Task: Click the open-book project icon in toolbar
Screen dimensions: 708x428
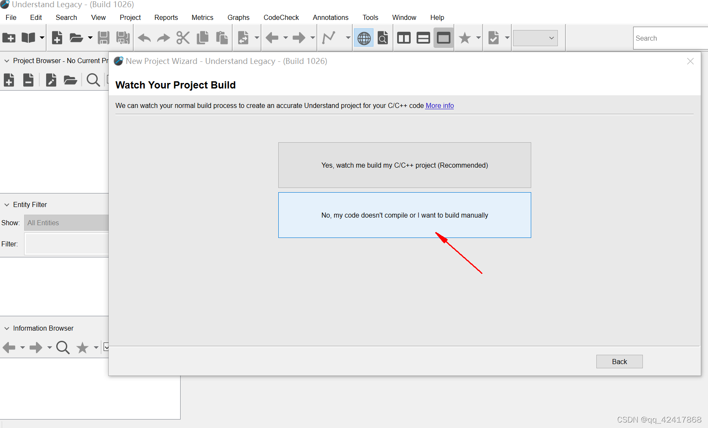Action: click(28, 38)
